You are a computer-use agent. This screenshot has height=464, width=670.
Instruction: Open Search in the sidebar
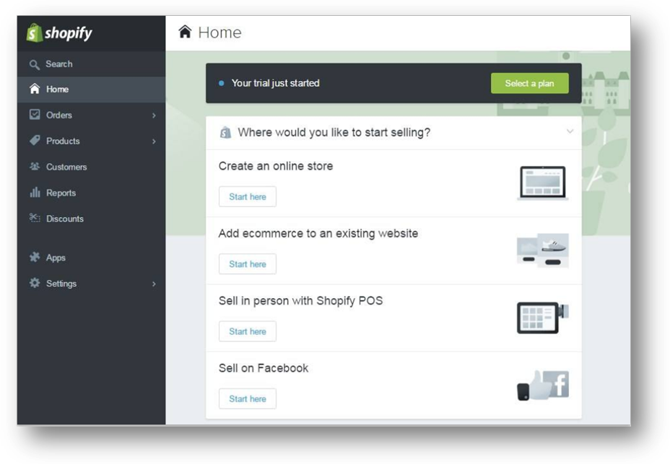pyautogui.click(x=91, y=64)
